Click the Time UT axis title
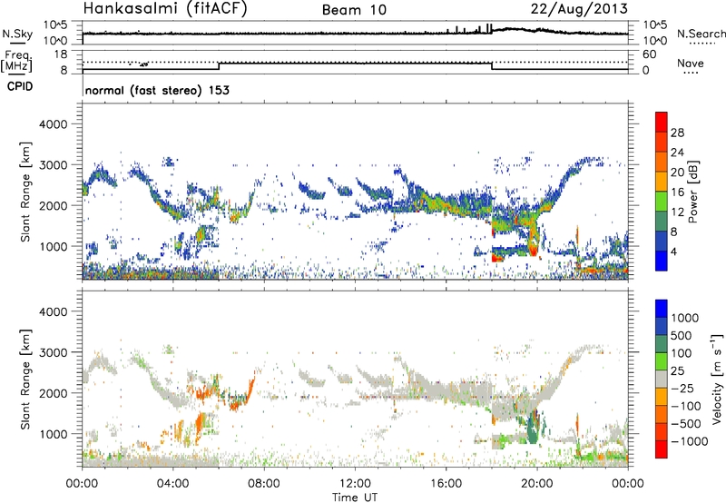Image resolution: width=726 pixels, height=503 pixels. click(355, 497)
